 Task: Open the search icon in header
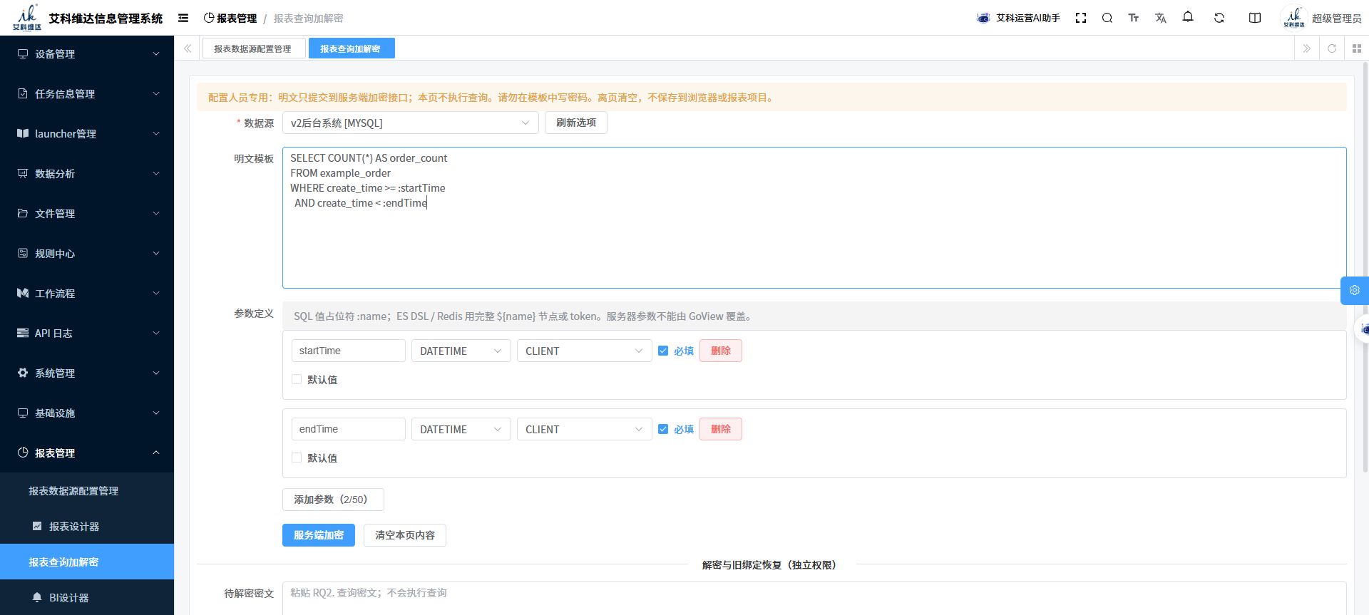(x=1107, y=18)
